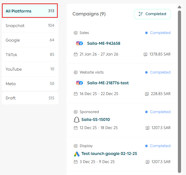Click the Instagram Facebook icon beside Salla-ME-942658
Viewport: 186px width, 175px height.
coord(80,43)
